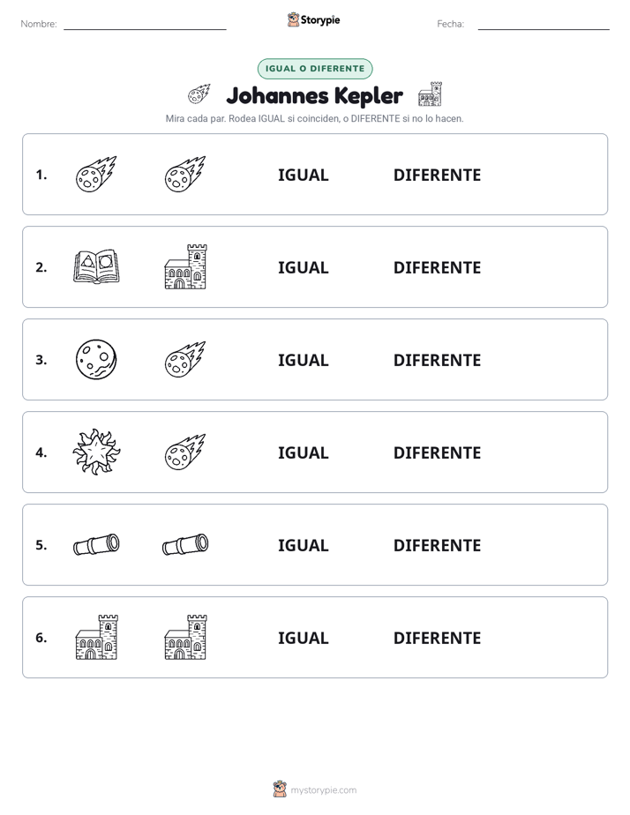Click the second castle icon in row 6
Screen dimensions: 630x815
(x=185, y=637)
